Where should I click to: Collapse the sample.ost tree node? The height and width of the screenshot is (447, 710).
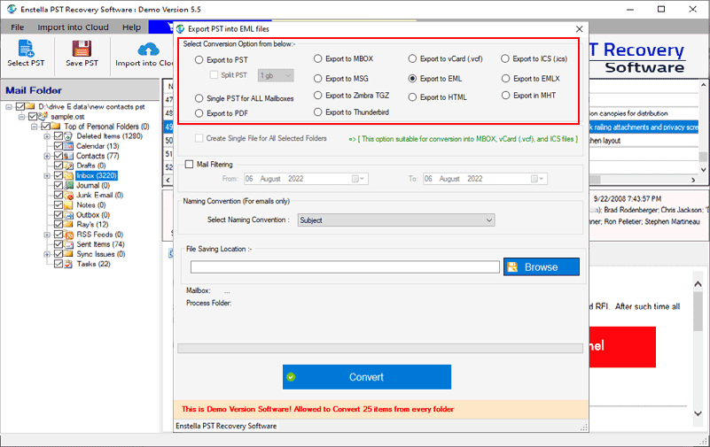[22, 116]
